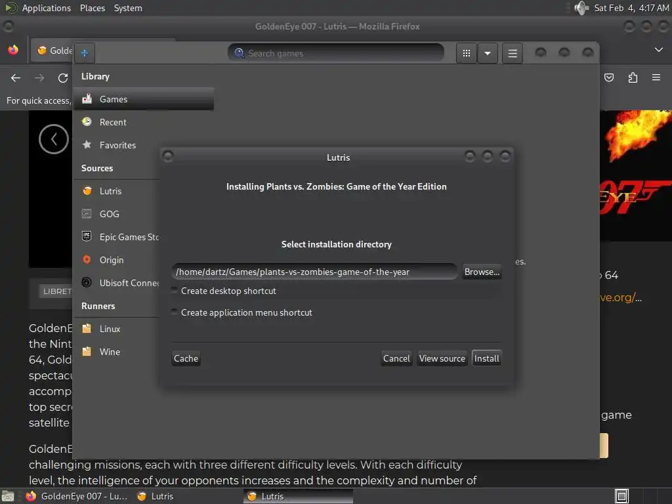Open the System menu

[128, 8]
